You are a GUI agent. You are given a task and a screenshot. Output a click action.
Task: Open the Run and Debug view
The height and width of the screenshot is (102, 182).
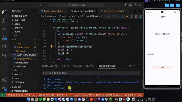coord(4,38)
